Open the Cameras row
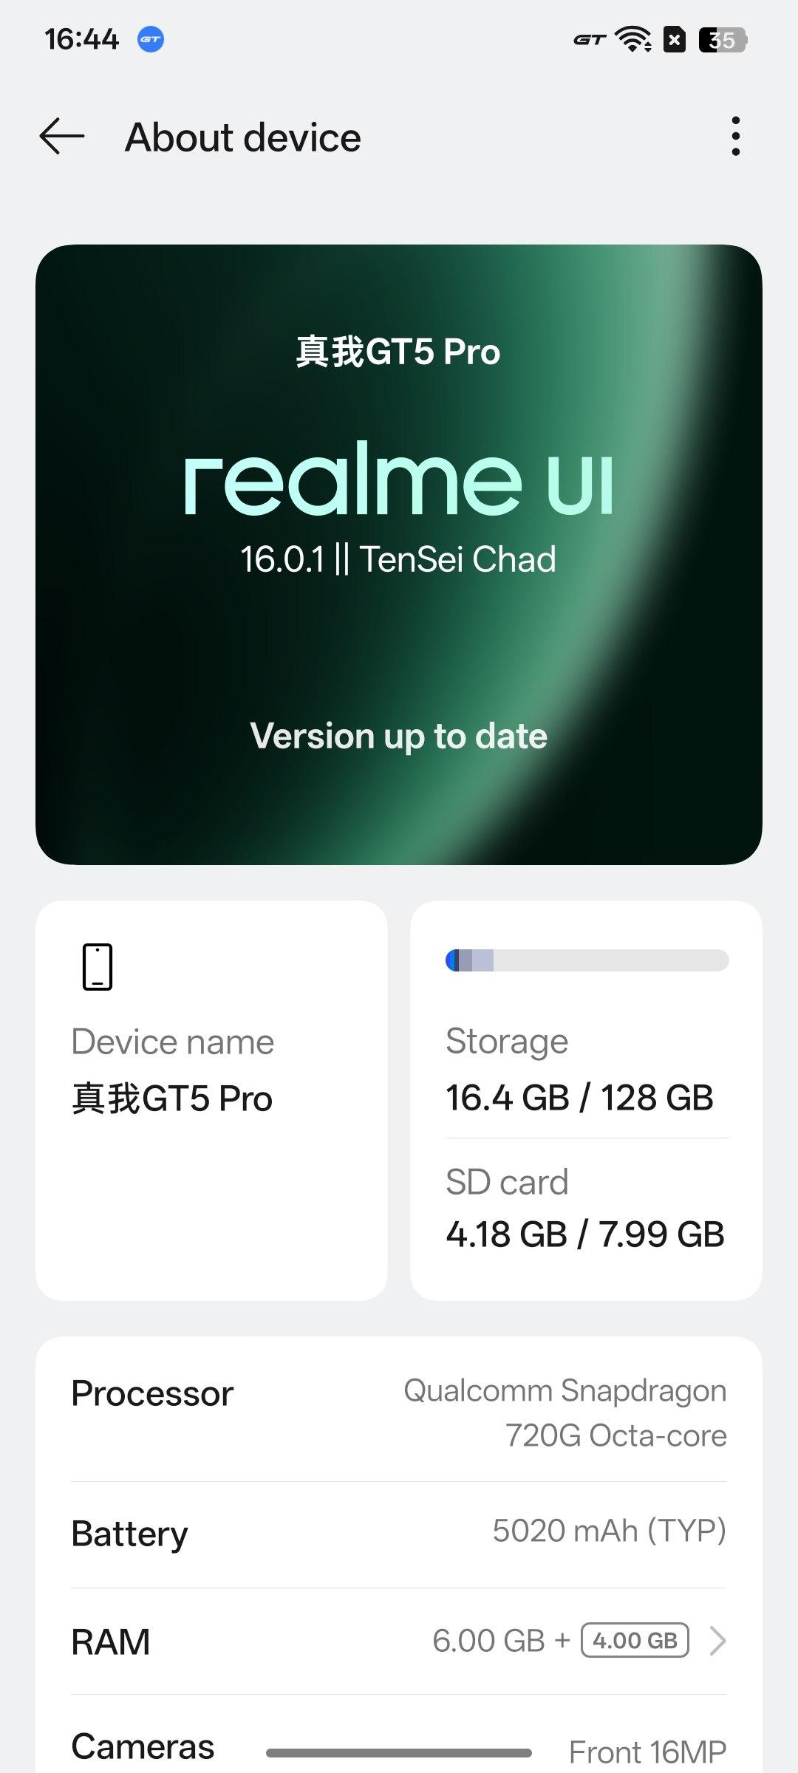 tap(399, 1746)
